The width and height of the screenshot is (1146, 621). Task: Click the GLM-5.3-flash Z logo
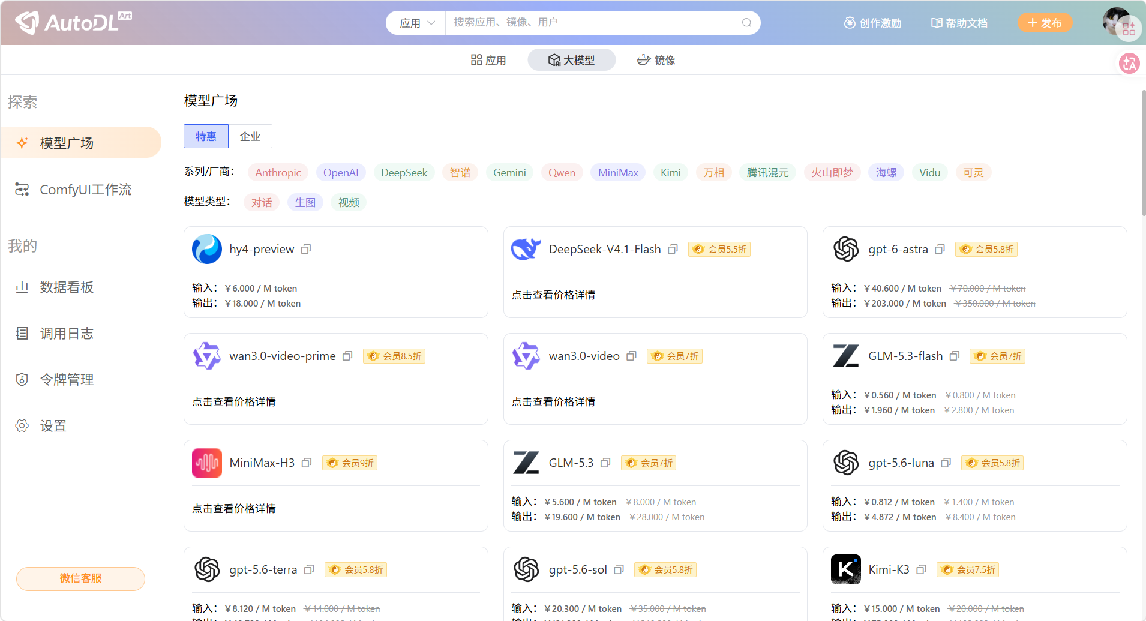pyautogui.click(x=846, y=356)
